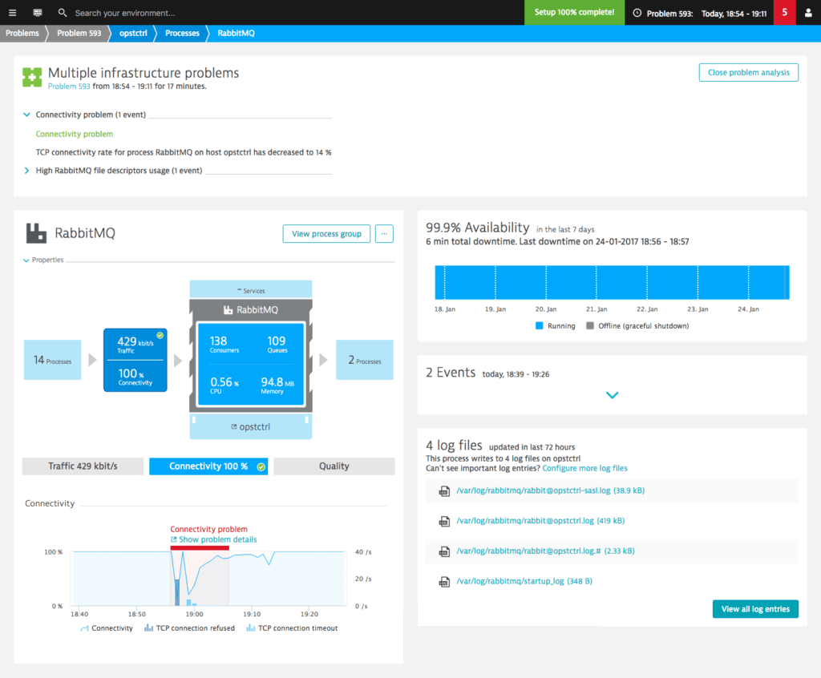The width and height of the screenshot is (821, 678).
Task: Click the search magnifier icon
Action: (63, 13)
